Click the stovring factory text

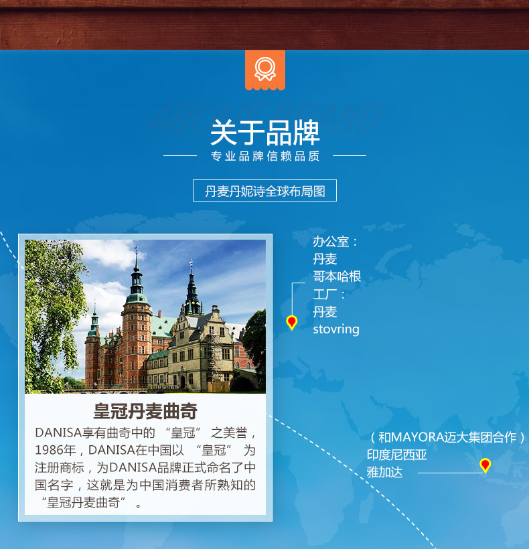pos(336,329)
